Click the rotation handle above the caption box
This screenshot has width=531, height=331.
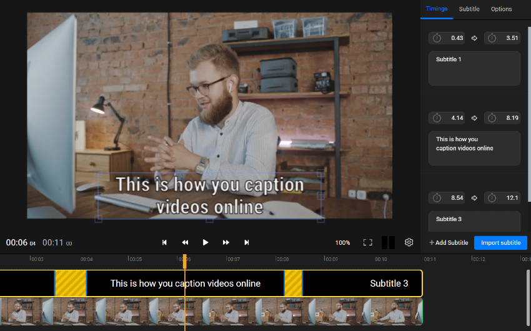coord(210,152)
